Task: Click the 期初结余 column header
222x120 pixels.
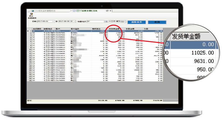Action: (100, 29)
